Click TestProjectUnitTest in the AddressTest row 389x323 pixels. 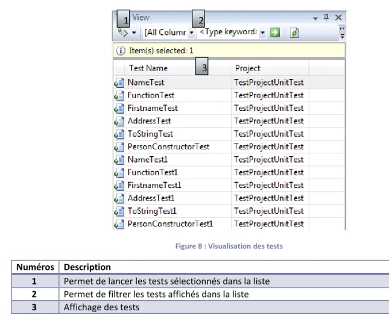pos(268,121)
